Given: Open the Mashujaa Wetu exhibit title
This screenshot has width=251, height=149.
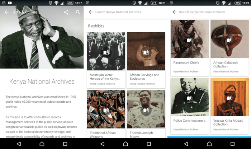Looking at the screenshot, I should pyautogui.click(x=105, y=77).
